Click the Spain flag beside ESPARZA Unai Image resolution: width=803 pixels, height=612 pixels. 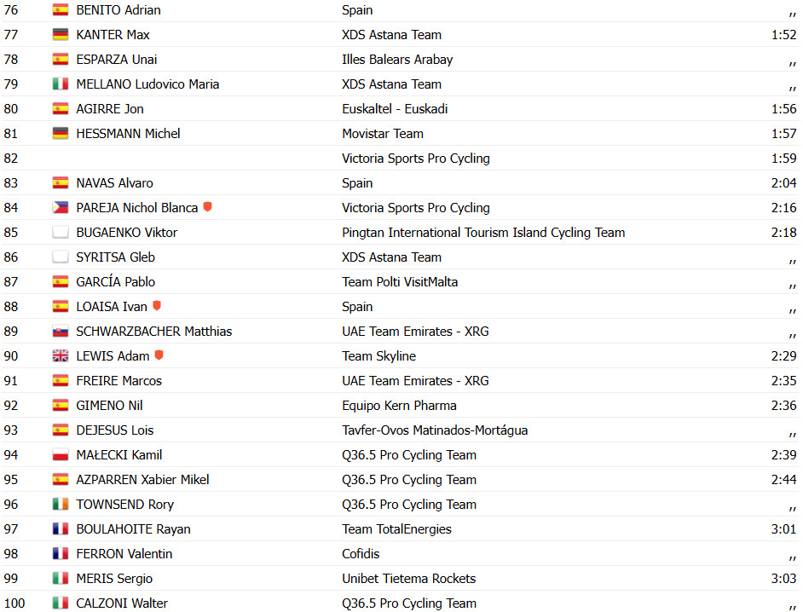[61, 59]
